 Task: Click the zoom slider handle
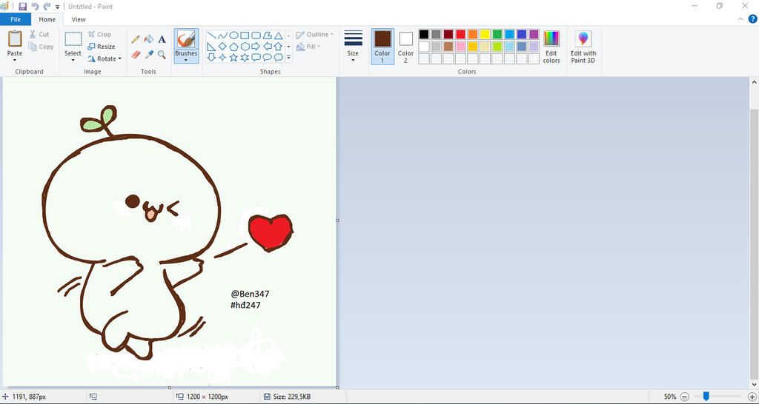tap(706, 397)
